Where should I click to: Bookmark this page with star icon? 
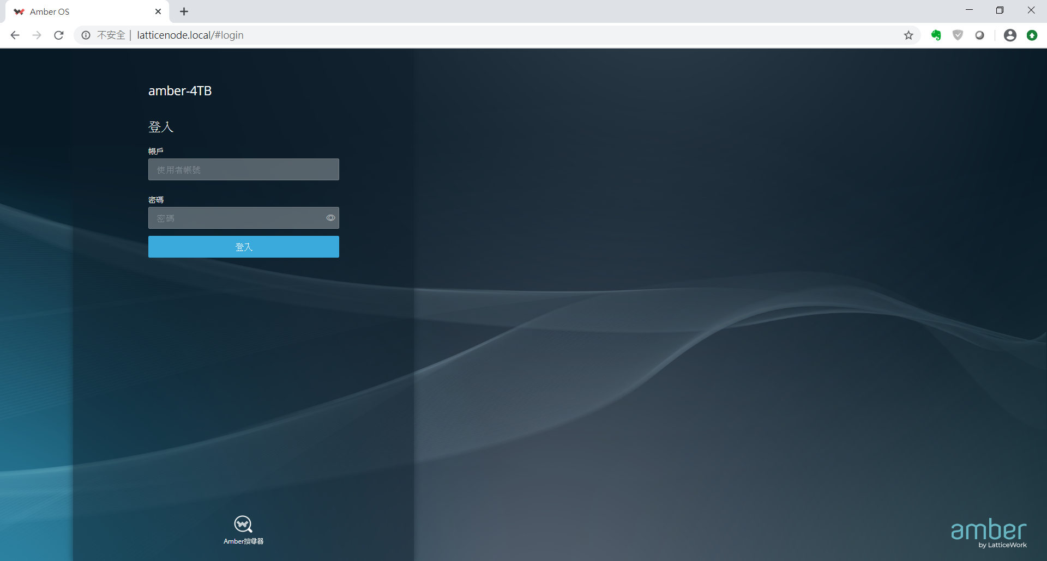(908, 35)
